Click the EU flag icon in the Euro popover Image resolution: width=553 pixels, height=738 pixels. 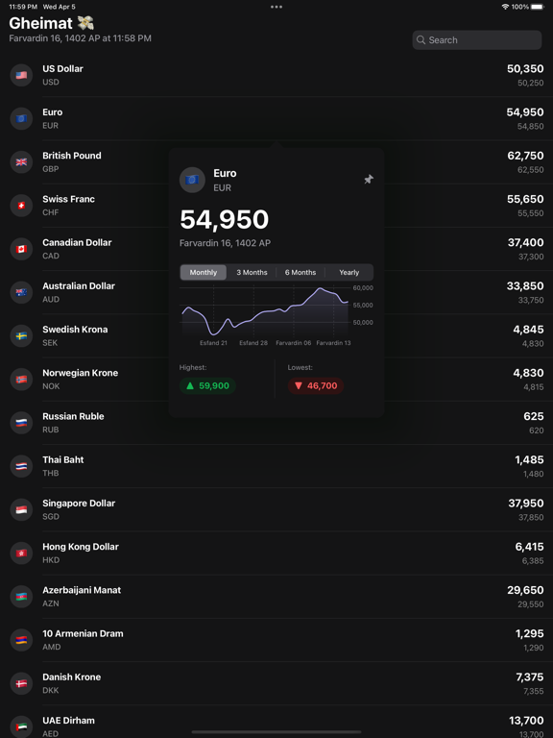point(192,180)
